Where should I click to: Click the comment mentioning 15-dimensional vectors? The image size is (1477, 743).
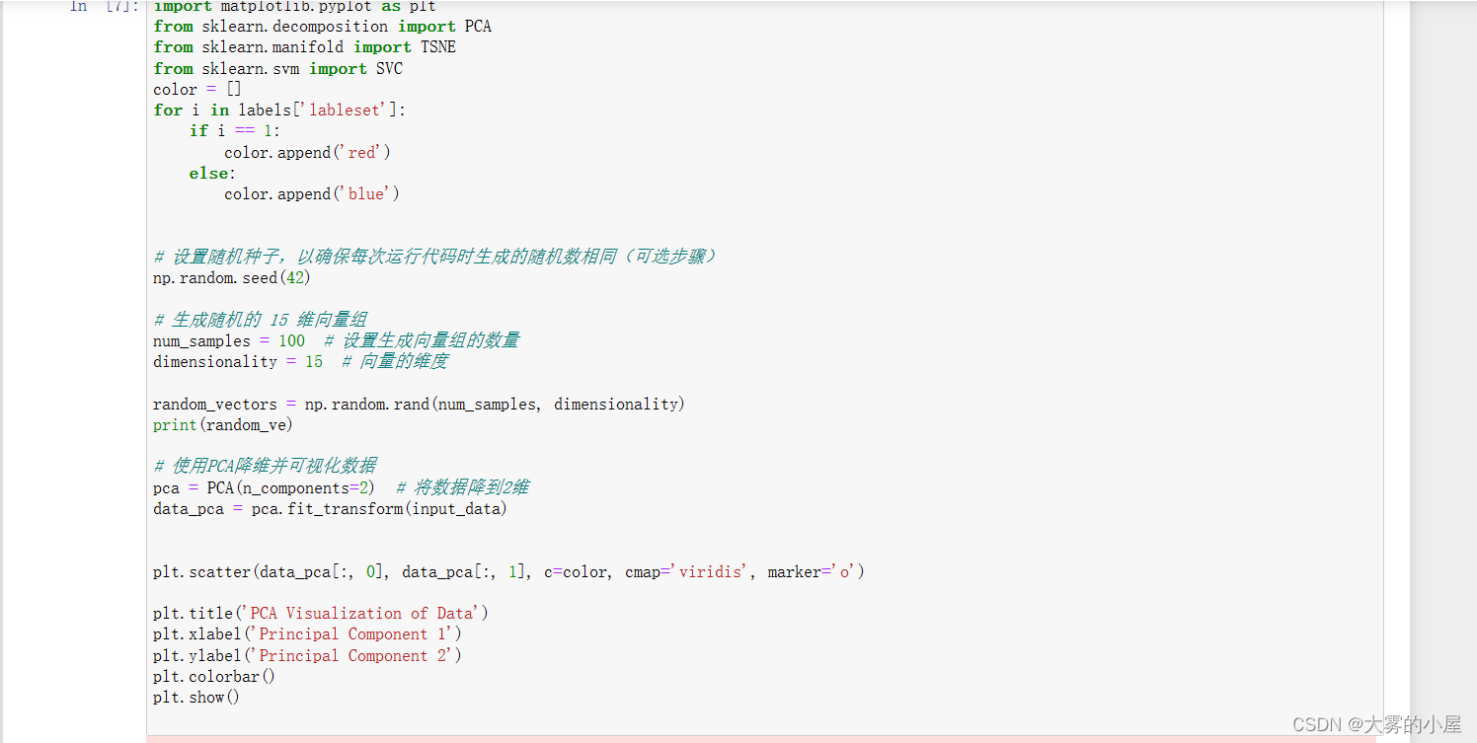click(261, 320)
